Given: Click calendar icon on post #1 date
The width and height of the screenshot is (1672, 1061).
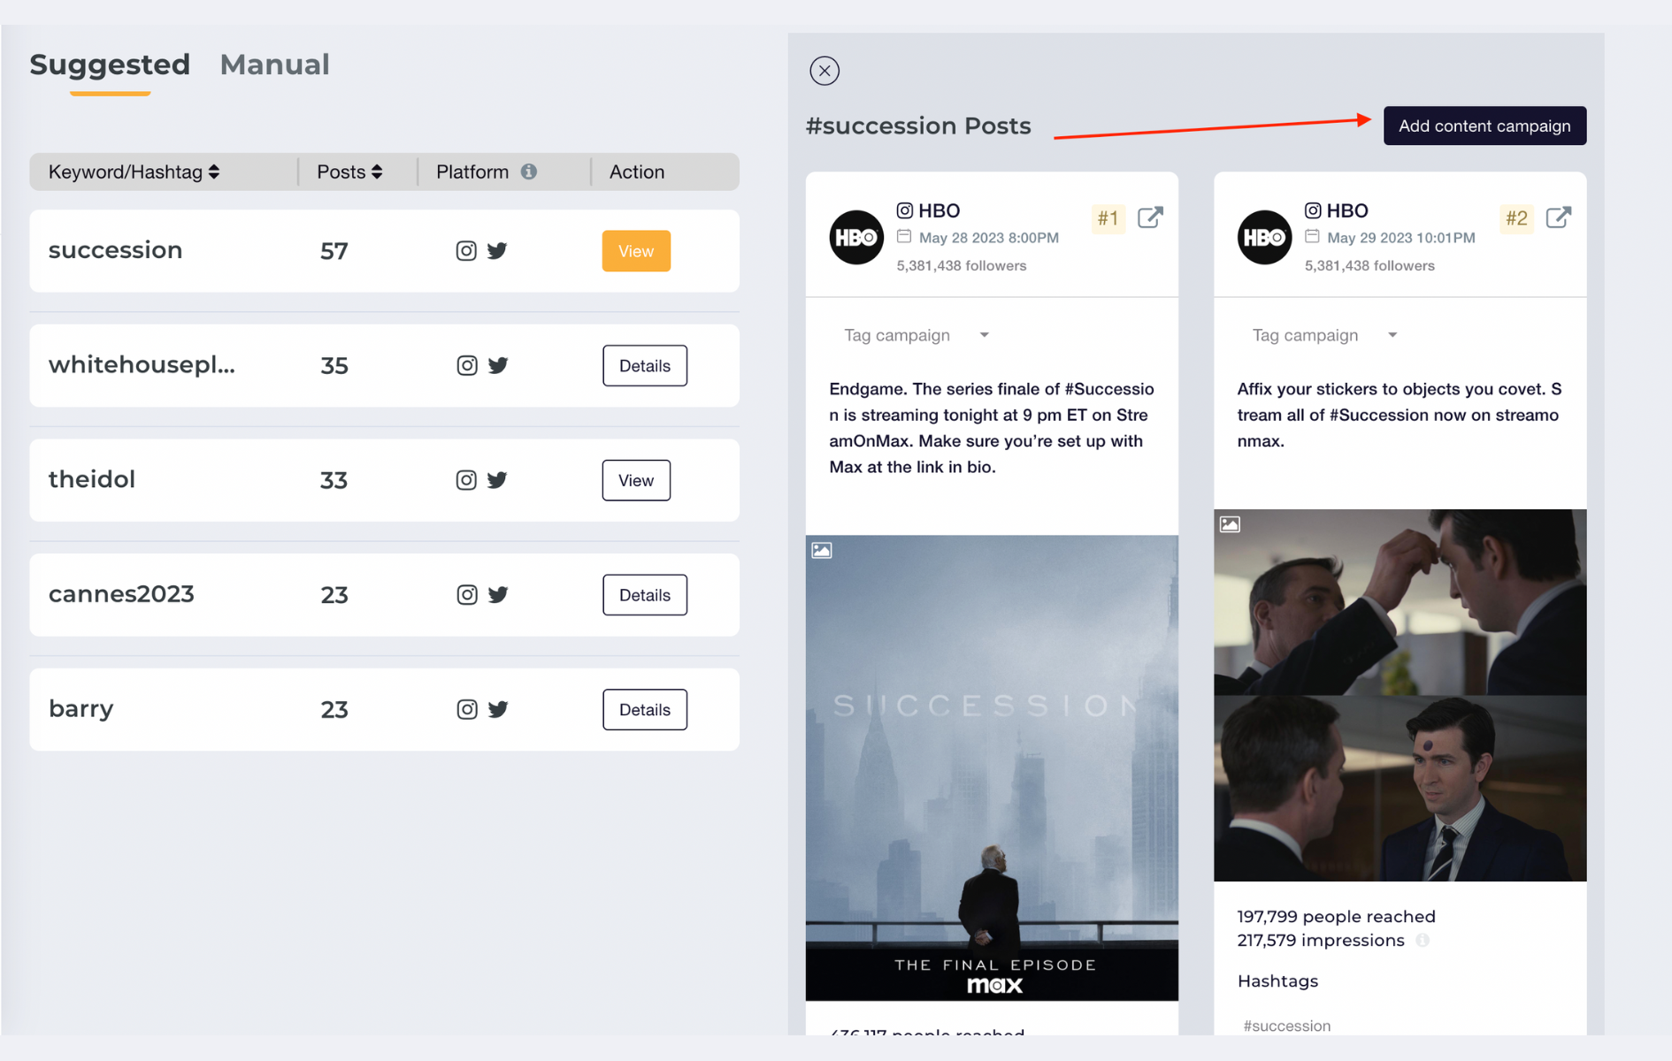Looking at the screenshot, I should (903, 236).
